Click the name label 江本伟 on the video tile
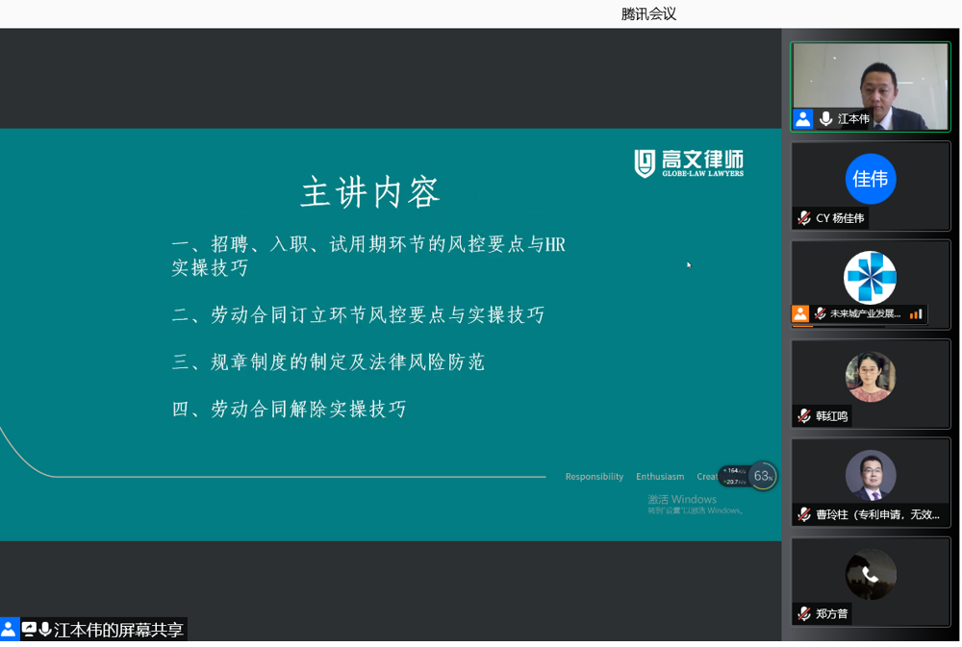This screenshot has height=647, width=962. pos(853,119)
